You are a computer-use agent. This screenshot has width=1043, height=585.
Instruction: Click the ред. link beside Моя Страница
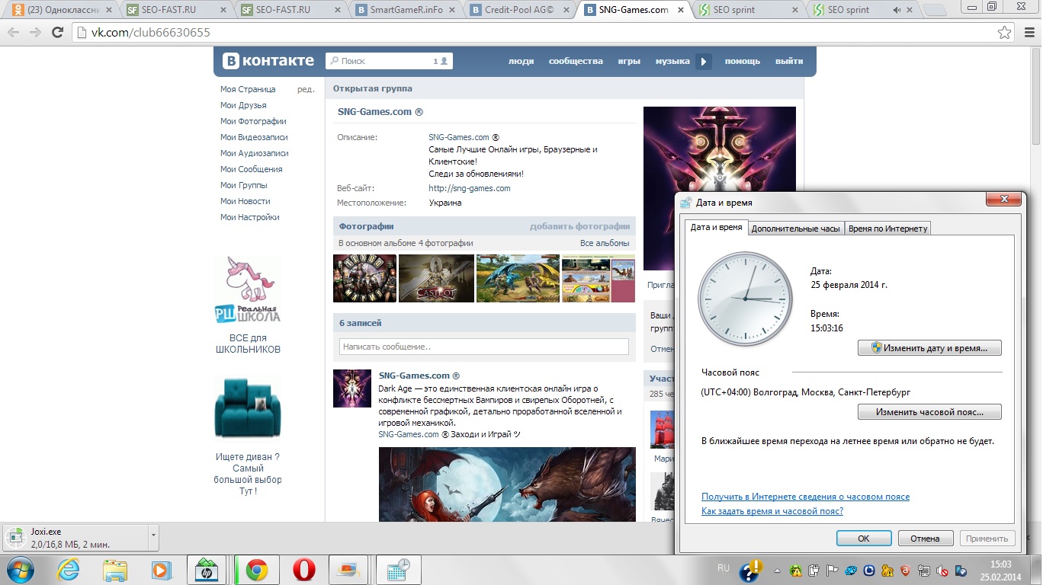coord(306,89)
